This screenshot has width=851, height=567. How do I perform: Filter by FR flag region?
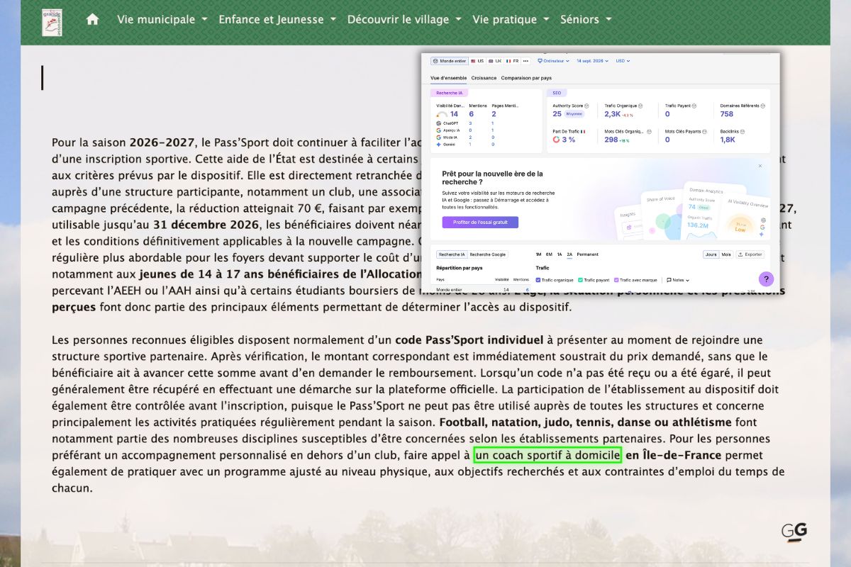(x=512, y=61)
